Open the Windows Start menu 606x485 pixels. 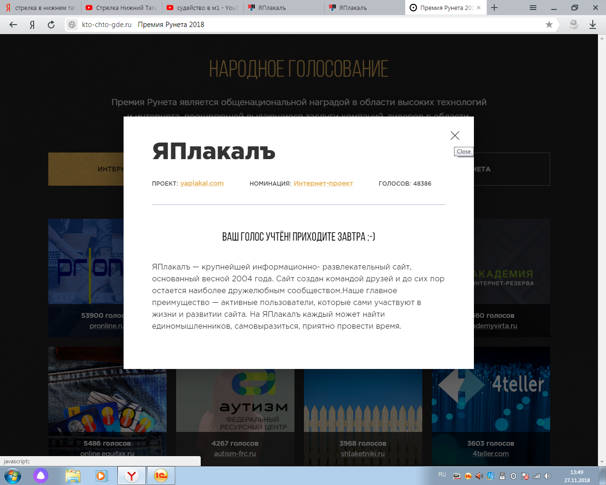(13, 476)
